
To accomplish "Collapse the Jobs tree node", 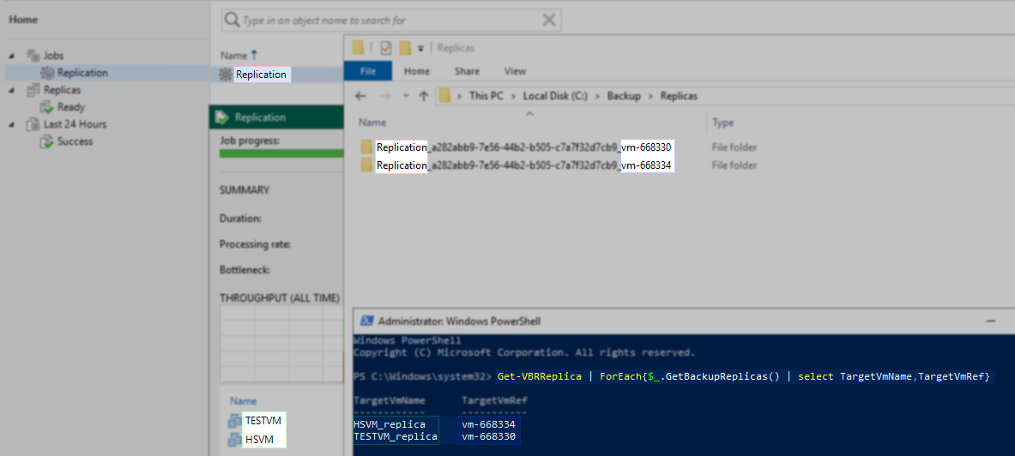I will point(12,56).
